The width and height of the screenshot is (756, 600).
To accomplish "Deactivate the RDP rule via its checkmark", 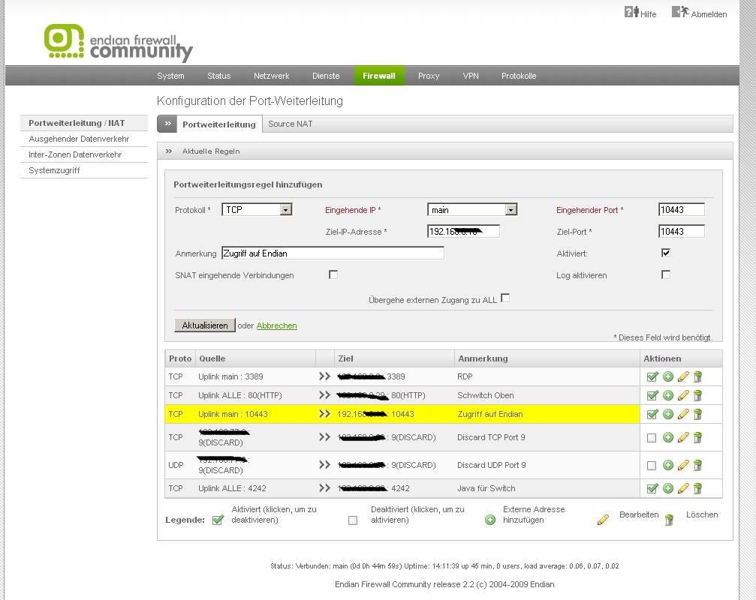I will (x=652, y=376).
